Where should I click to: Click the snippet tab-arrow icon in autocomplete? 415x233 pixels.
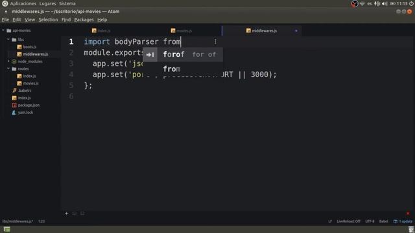150,54
